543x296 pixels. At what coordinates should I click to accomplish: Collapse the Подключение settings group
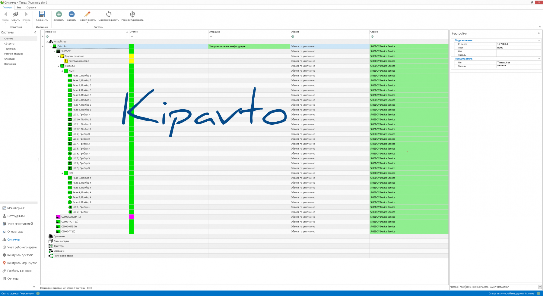point(539,40)
